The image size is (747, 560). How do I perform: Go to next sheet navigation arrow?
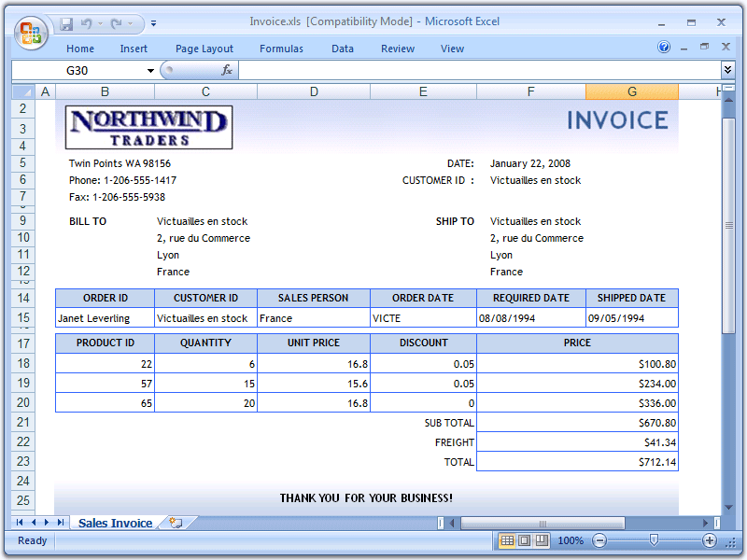point(47,523)
